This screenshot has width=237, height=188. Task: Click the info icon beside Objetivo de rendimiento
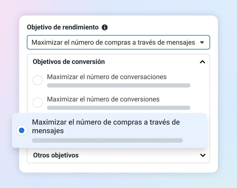[x=105, y=27]
